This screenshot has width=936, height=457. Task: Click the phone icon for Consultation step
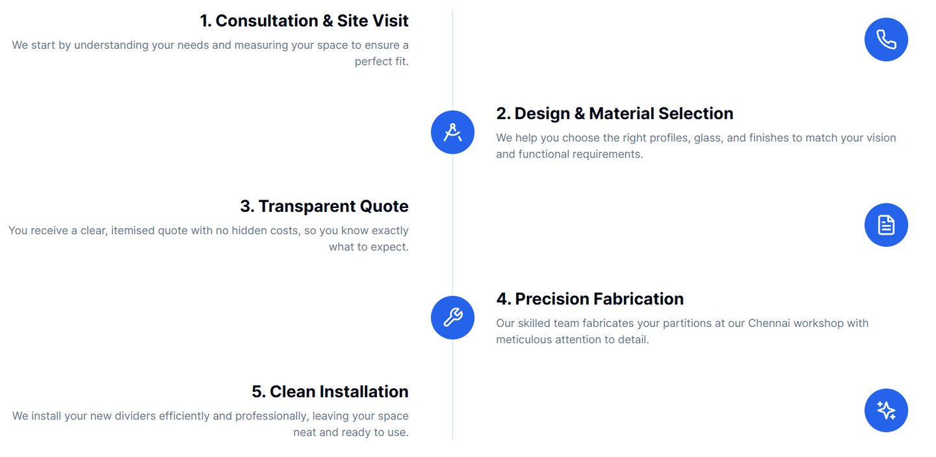click(886, 40)
